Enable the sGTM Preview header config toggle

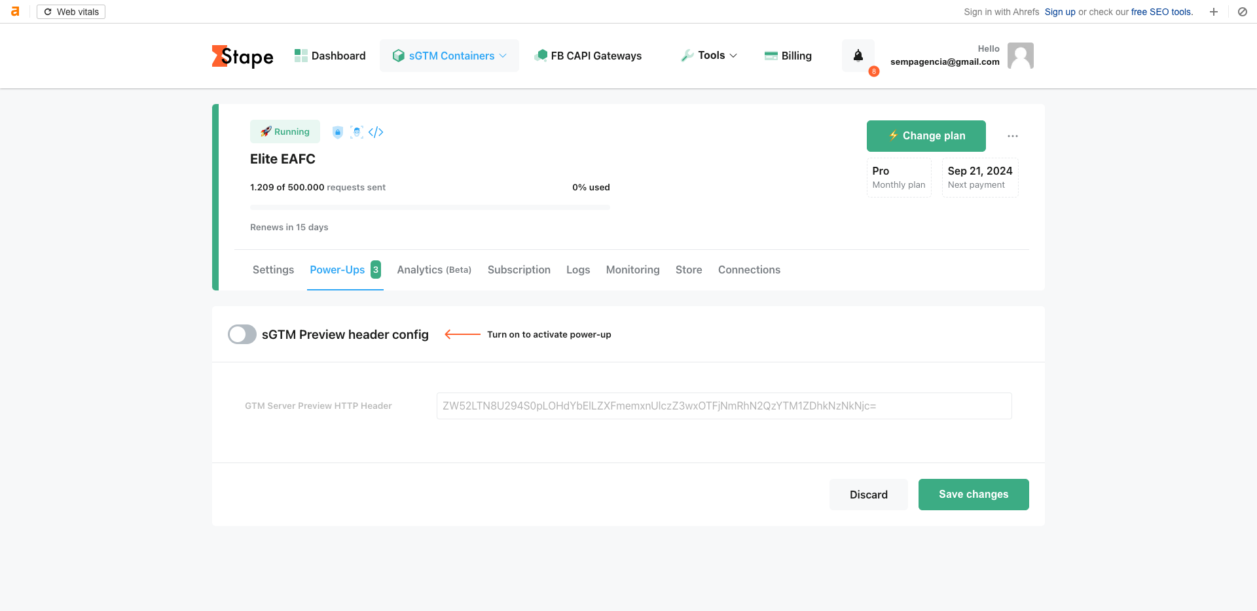[x=242, y=334]
